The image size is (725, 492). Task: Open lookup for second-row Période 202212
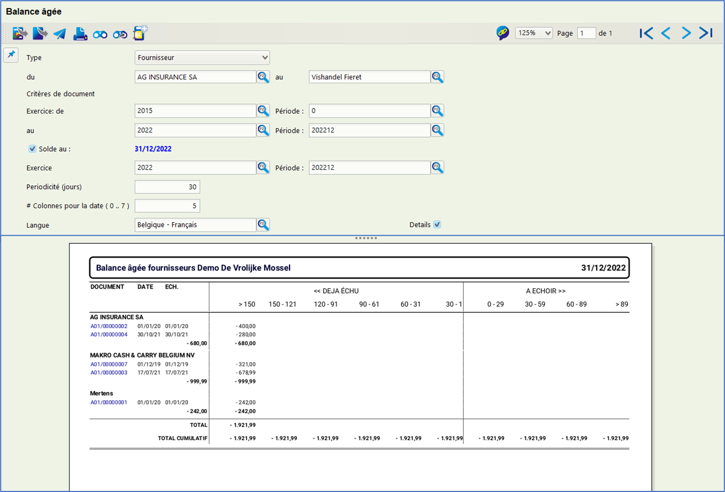pos(438,130)
